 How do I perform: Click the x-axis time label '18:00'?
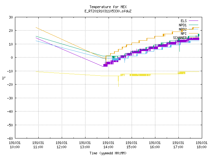[x=201, y=147]
